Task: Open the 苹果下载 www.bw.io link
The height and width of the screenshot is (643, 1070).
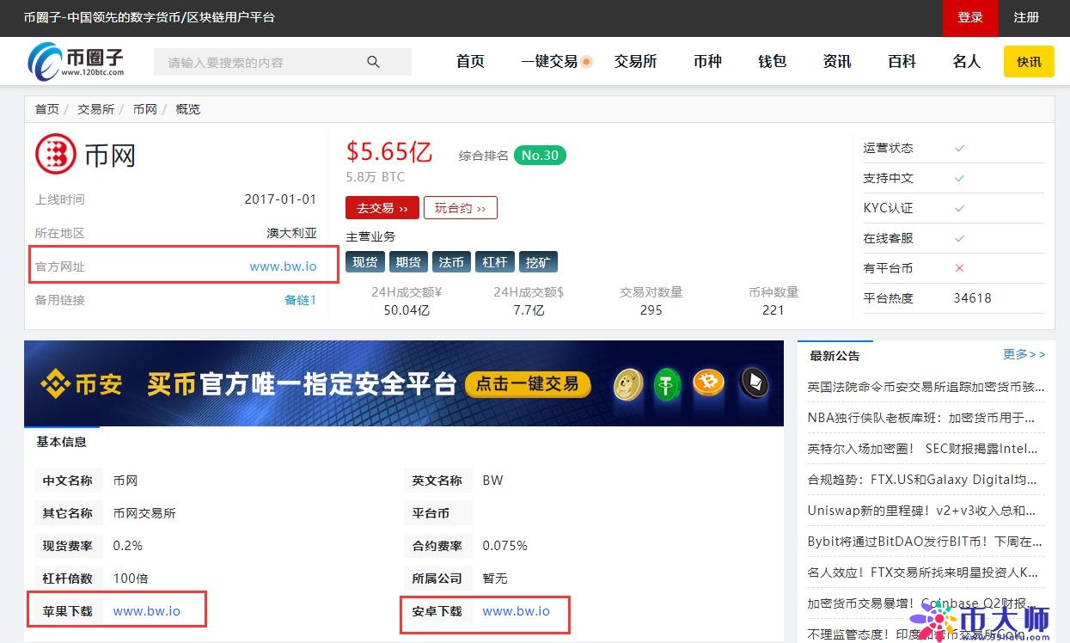Action: click(147, 611)
